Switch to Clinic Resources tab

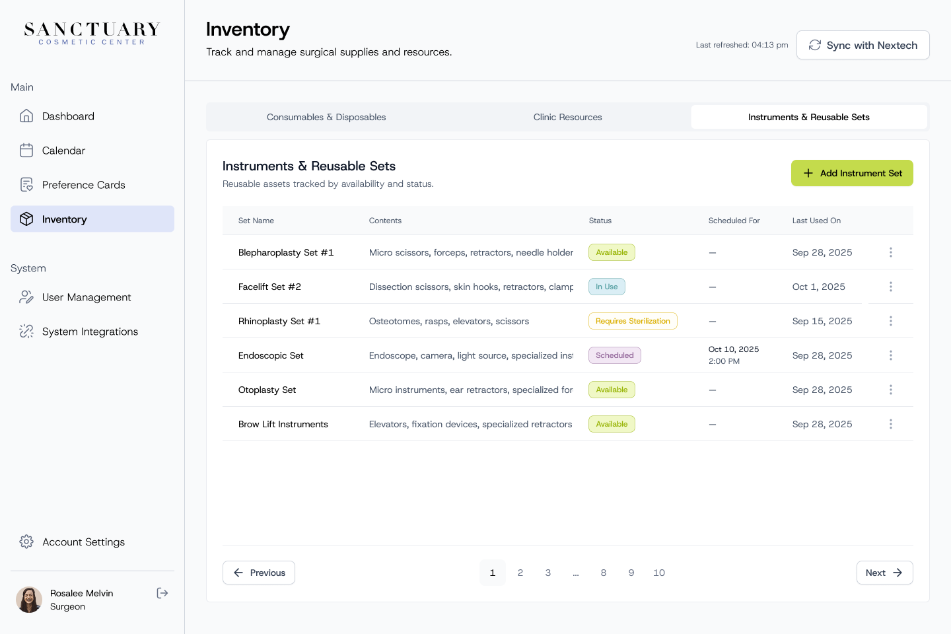(x=568, y=117)
